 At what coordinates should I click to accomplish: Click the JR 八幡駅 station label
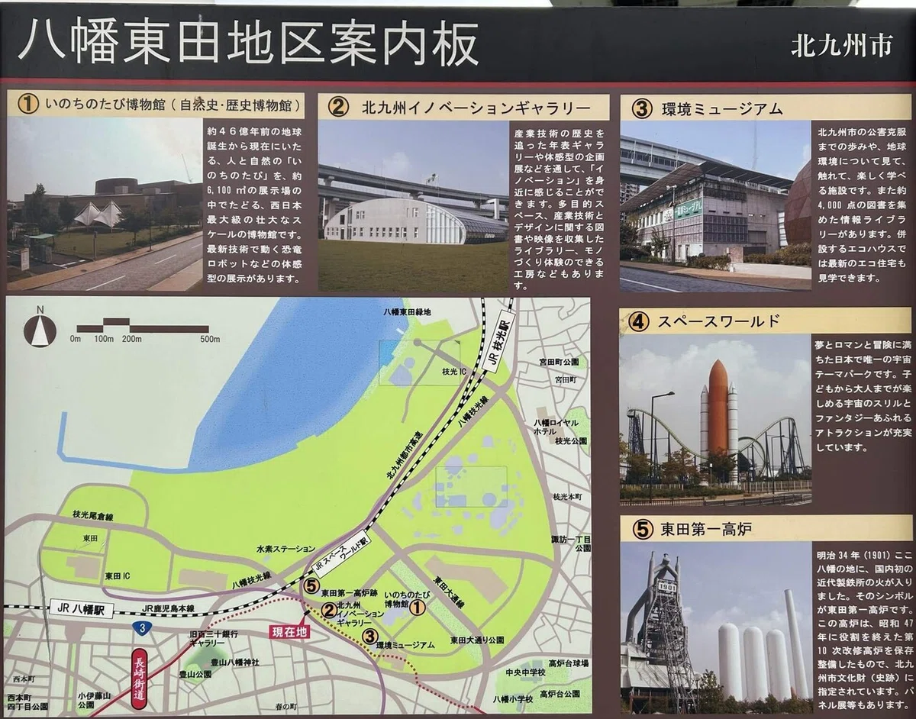[x=82, y=609]
